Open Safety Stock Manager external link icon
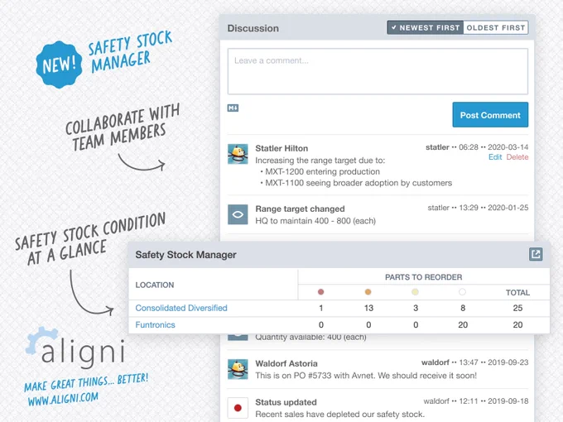Screen dimensions: 563x422 pos(536,254)
